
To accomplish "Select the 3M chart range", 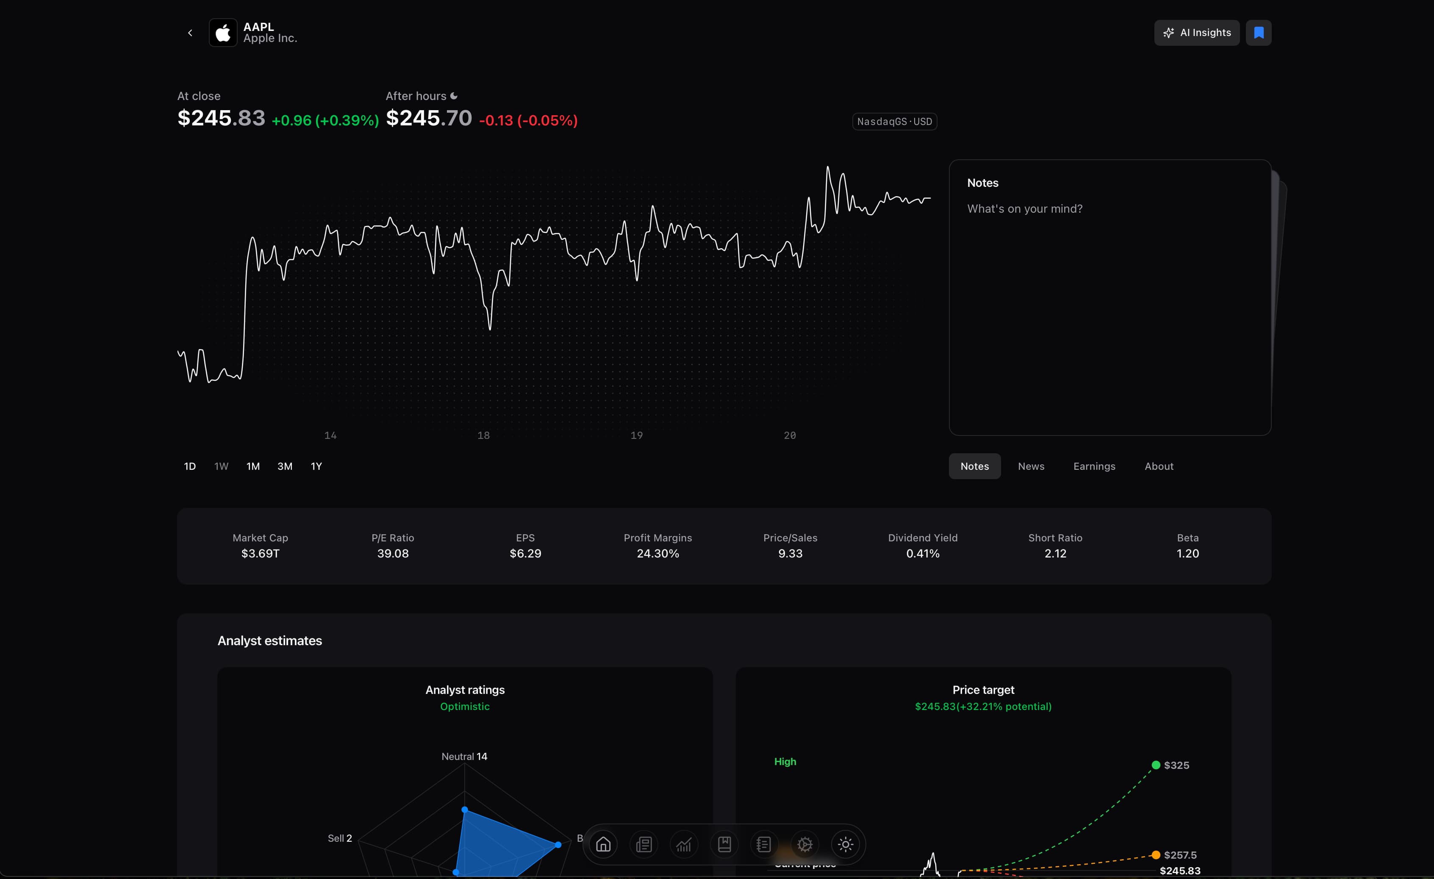I will (285, 466).
